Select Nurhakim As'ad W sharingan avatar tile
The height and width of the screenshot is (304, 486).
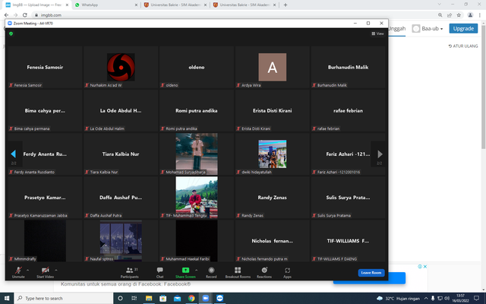click(x=121, y=68)
